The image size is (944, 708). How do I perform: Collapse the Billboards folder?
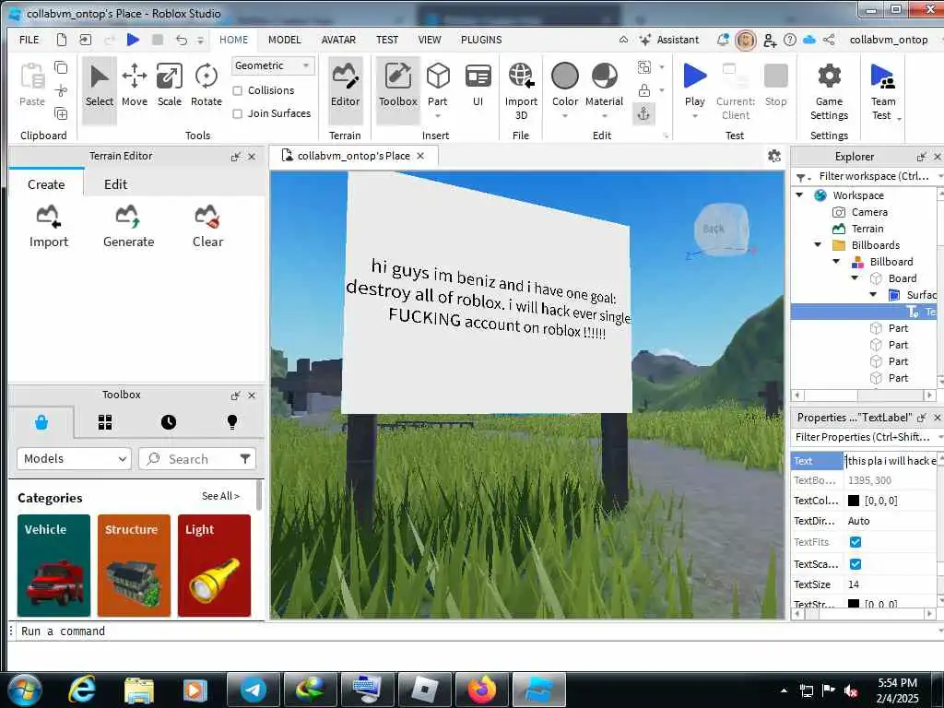click(x=818, y=244)
